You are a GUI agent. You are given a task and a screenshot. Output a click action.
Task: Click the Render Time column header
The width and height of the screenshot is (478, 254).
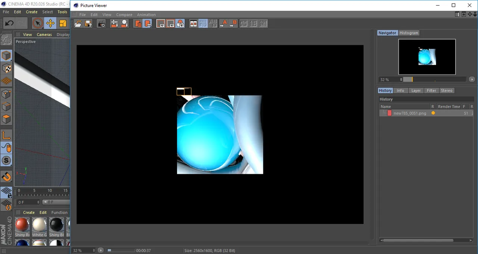(449, 107)
